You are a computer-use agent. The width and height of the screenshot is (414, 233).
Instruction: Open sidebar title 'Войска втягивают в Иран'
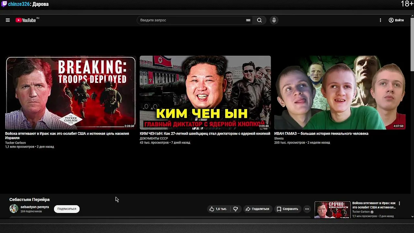pyautogui.click(x=374, y=205)
